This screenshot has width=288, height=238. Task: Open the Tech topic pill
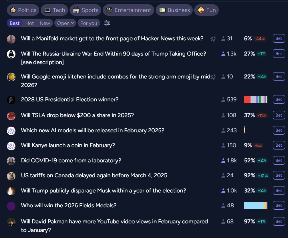[x=54, y=10]
